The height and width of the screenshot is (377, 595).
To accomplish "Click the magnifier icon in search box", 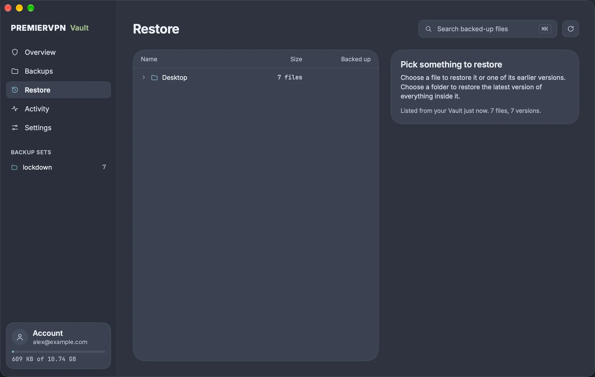I will click(x=428, y=29).
